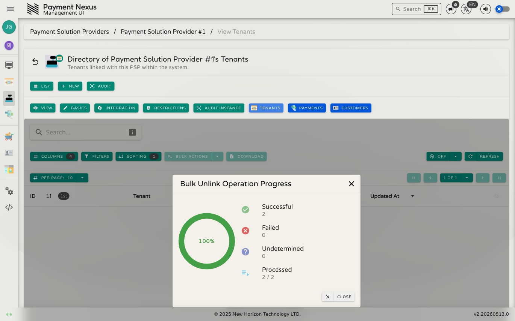Viewport: 515px width, 321px height.
Task: Open the dashboard monitor icon in the sidebar
Action: [9, 65]
